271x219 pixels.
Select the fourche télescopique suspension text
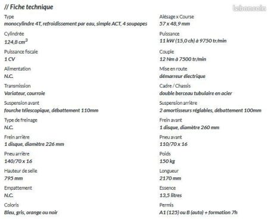point(51,111)
